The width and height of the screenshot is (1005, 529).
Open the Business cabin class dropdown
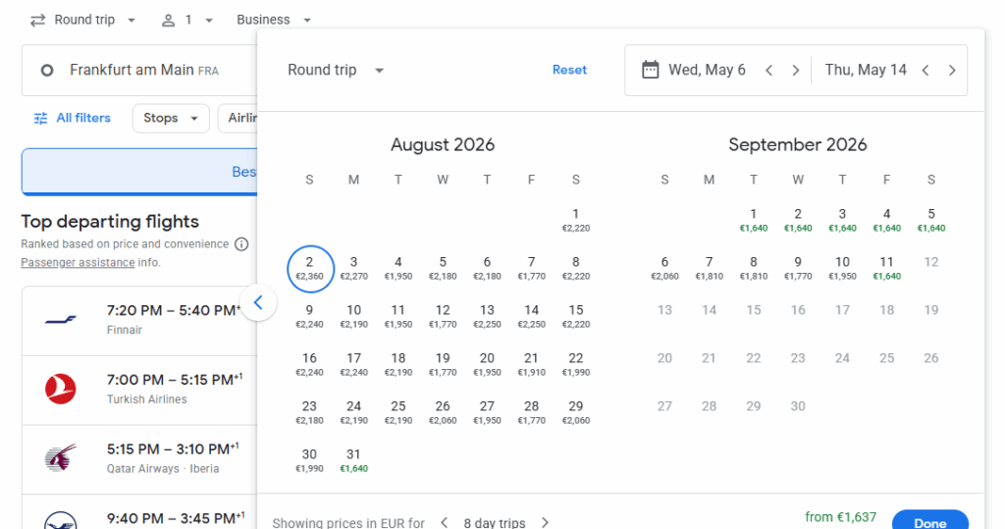click(274, 20)
